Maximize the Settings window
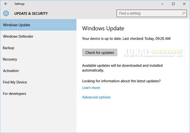 click(173, 4)
